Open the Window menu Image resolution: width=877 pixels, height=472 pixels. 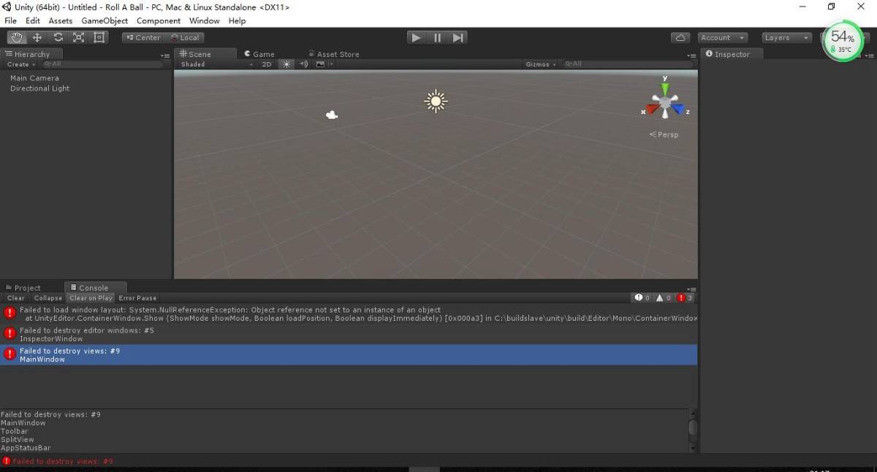[x=205, y=21]
